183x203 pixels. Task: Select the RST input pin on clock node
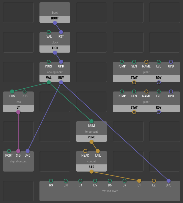[x=61, y=32]
